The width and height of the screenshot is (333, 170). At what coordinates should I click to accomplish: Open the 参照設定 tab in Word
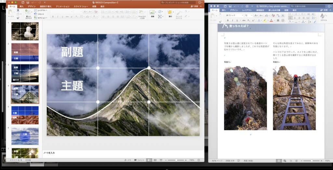click(260, 10)
